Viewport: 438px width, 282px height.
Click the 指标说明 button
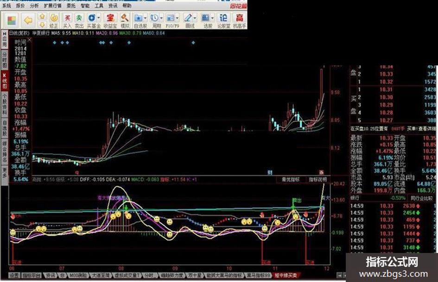coord(317,180)
